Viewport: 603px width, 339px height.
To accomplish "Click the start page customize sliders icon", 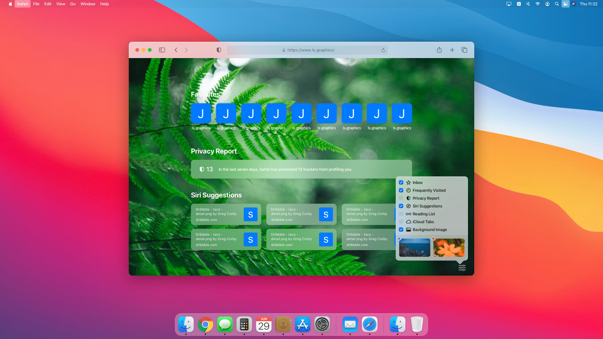I will click(x=462, y=268).
